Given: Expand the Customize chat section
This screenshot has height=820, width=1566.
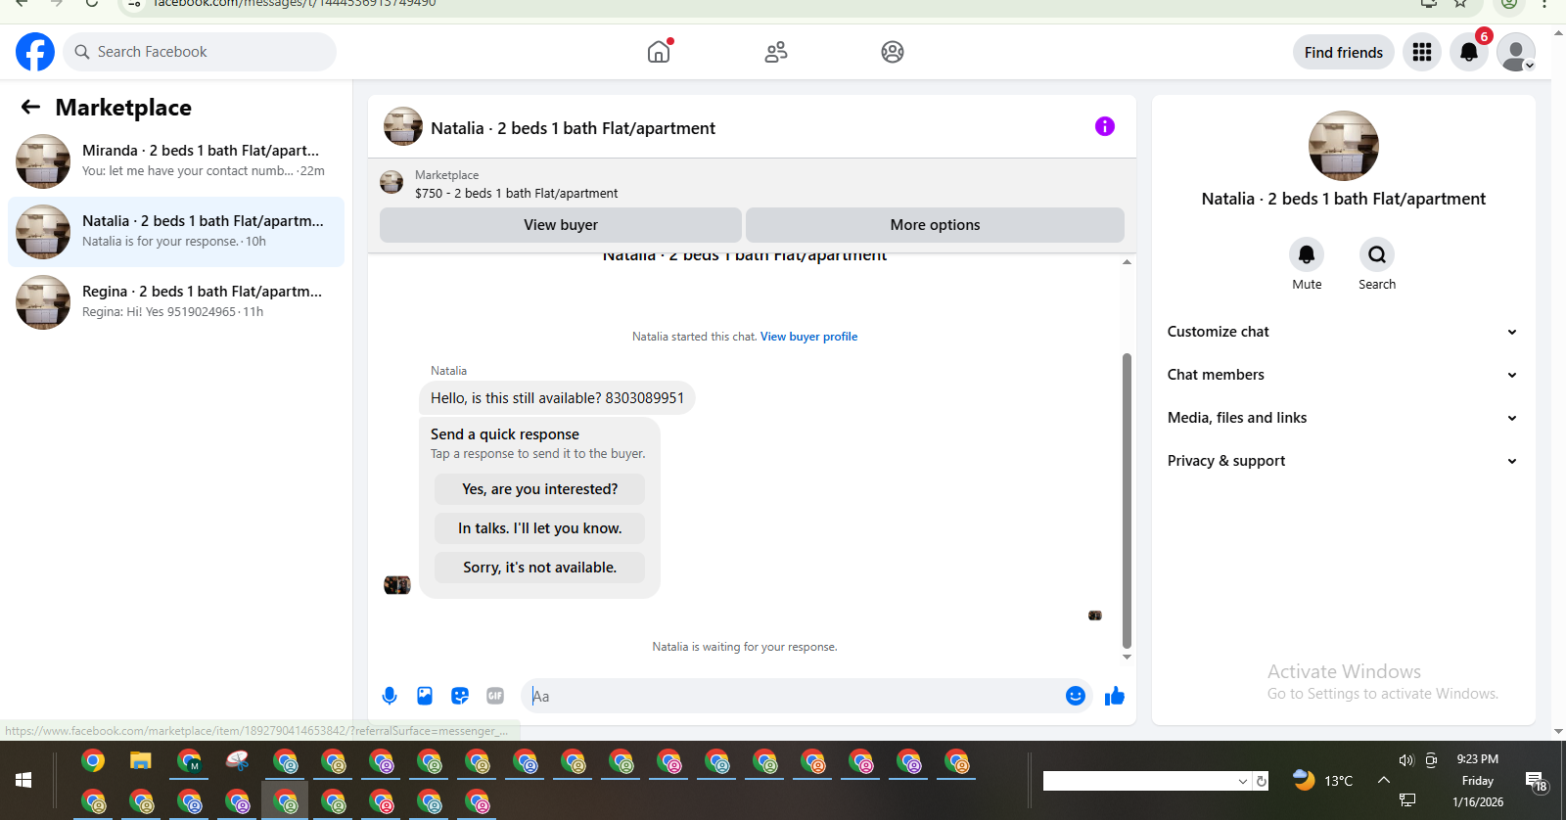Looking at the screenshot, I should click(1342, 332).
